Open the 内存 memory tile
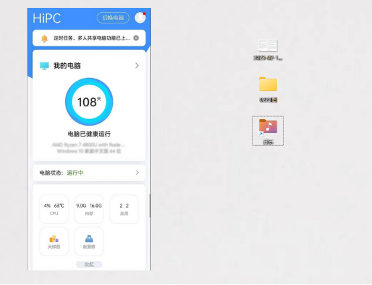Screen dimensions: 372x285 (x=89, y=209)
